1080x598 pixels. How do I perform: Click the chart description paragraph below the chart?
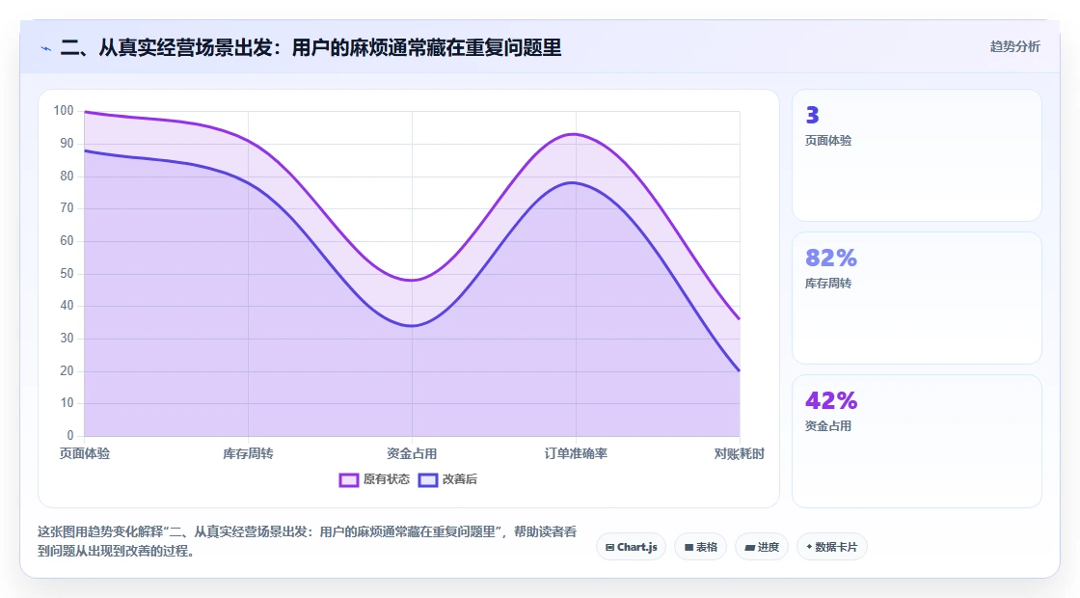(x=307, y=541)
